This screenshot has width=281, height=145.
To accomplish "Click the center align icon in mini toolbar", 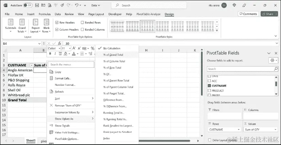I will [60, 54].
